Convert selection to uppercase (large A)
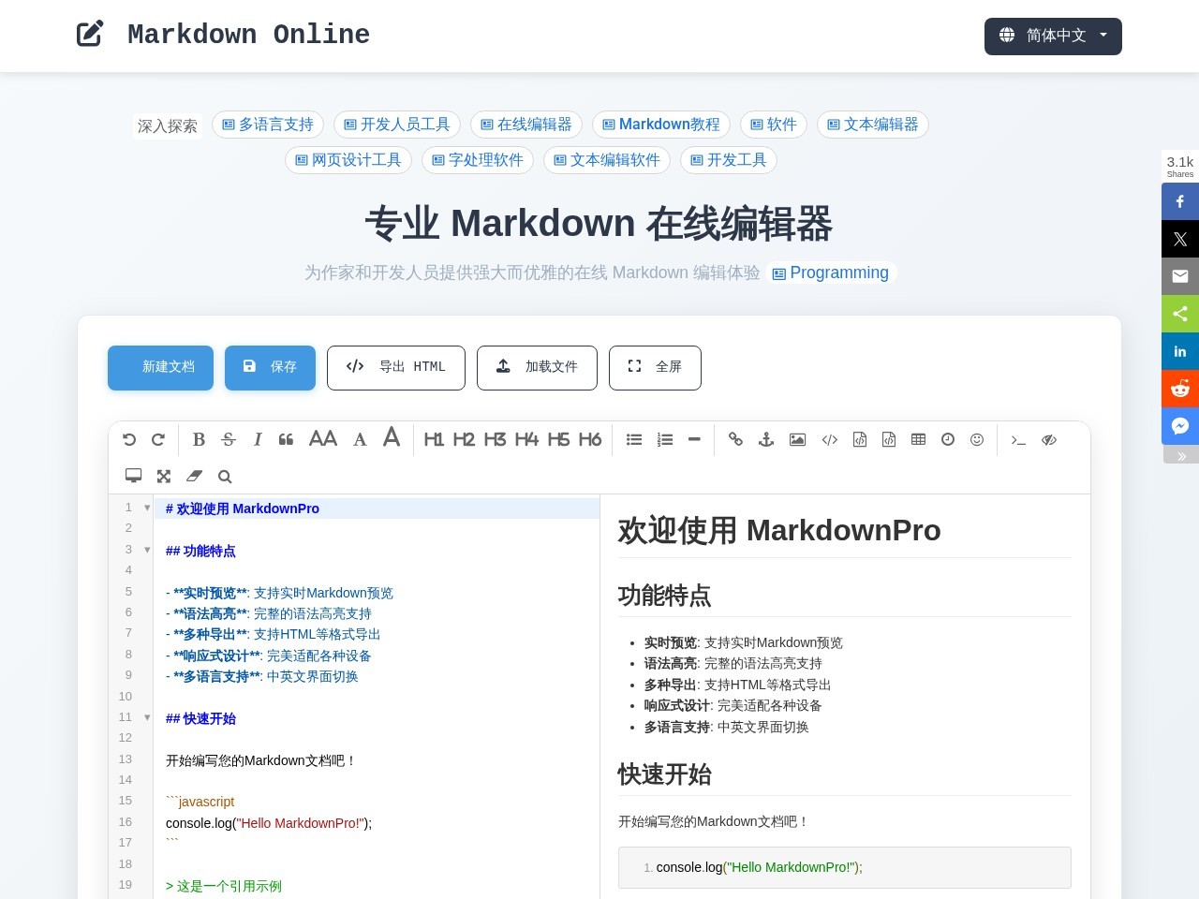The image size is (1199, 899). (x=392, y=437)
